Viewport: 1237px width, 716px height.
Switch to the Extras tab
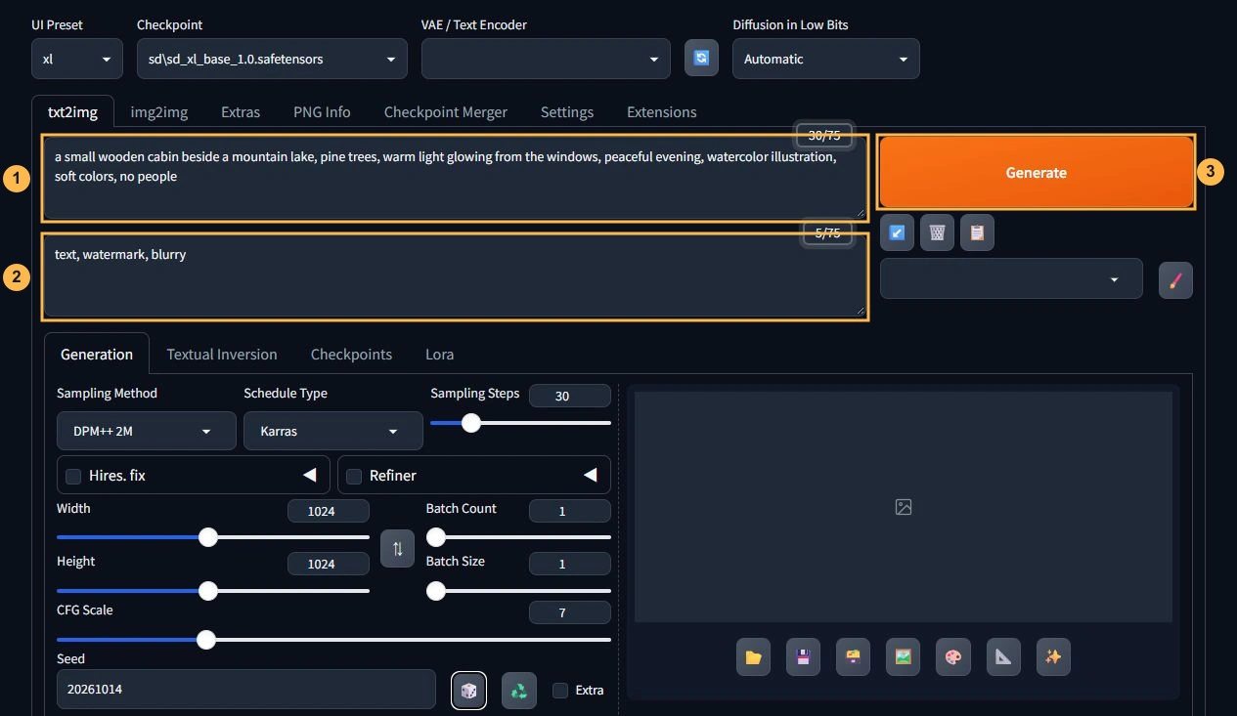coord(241,112)
